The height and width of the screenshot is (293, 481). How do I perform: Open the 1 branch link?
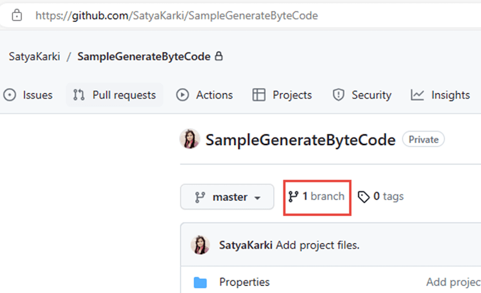coord(316,196)
